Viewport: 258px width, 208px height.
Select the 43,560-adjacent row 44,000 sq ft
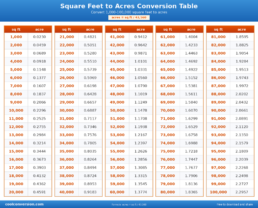click(x=117, y=61)
